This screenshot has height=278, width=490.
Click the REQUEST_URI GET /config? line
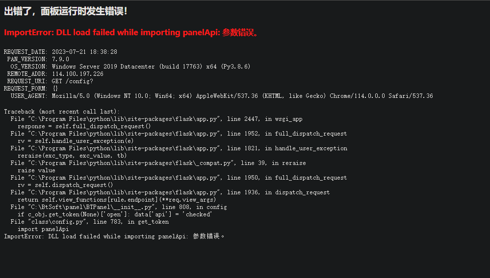50,81
